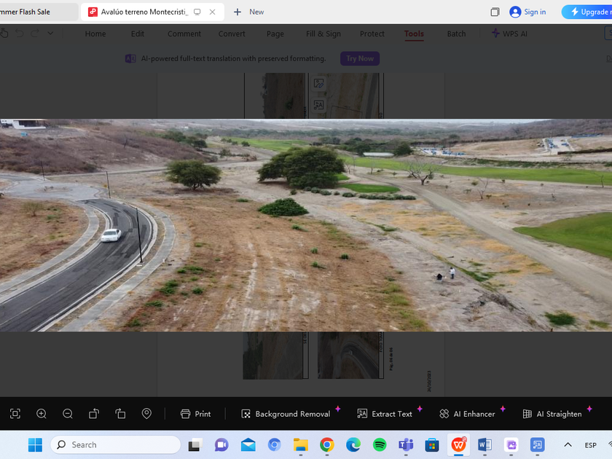
Task: Undo the last action
Action: (19, 34)
